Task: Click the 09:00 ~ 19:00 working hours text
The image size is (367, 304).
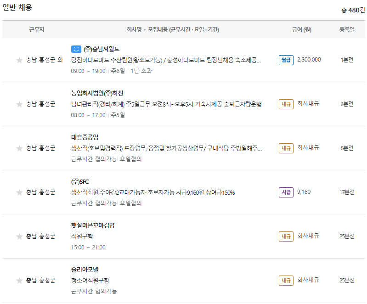Action: (88, 71)
